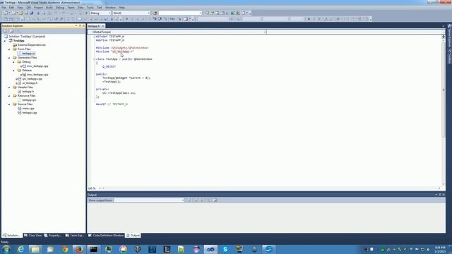Image resolution: width=452 pixels, height=254 pixels.
Task: Click Hex display toolbar button
Action: tap(172, 19)
